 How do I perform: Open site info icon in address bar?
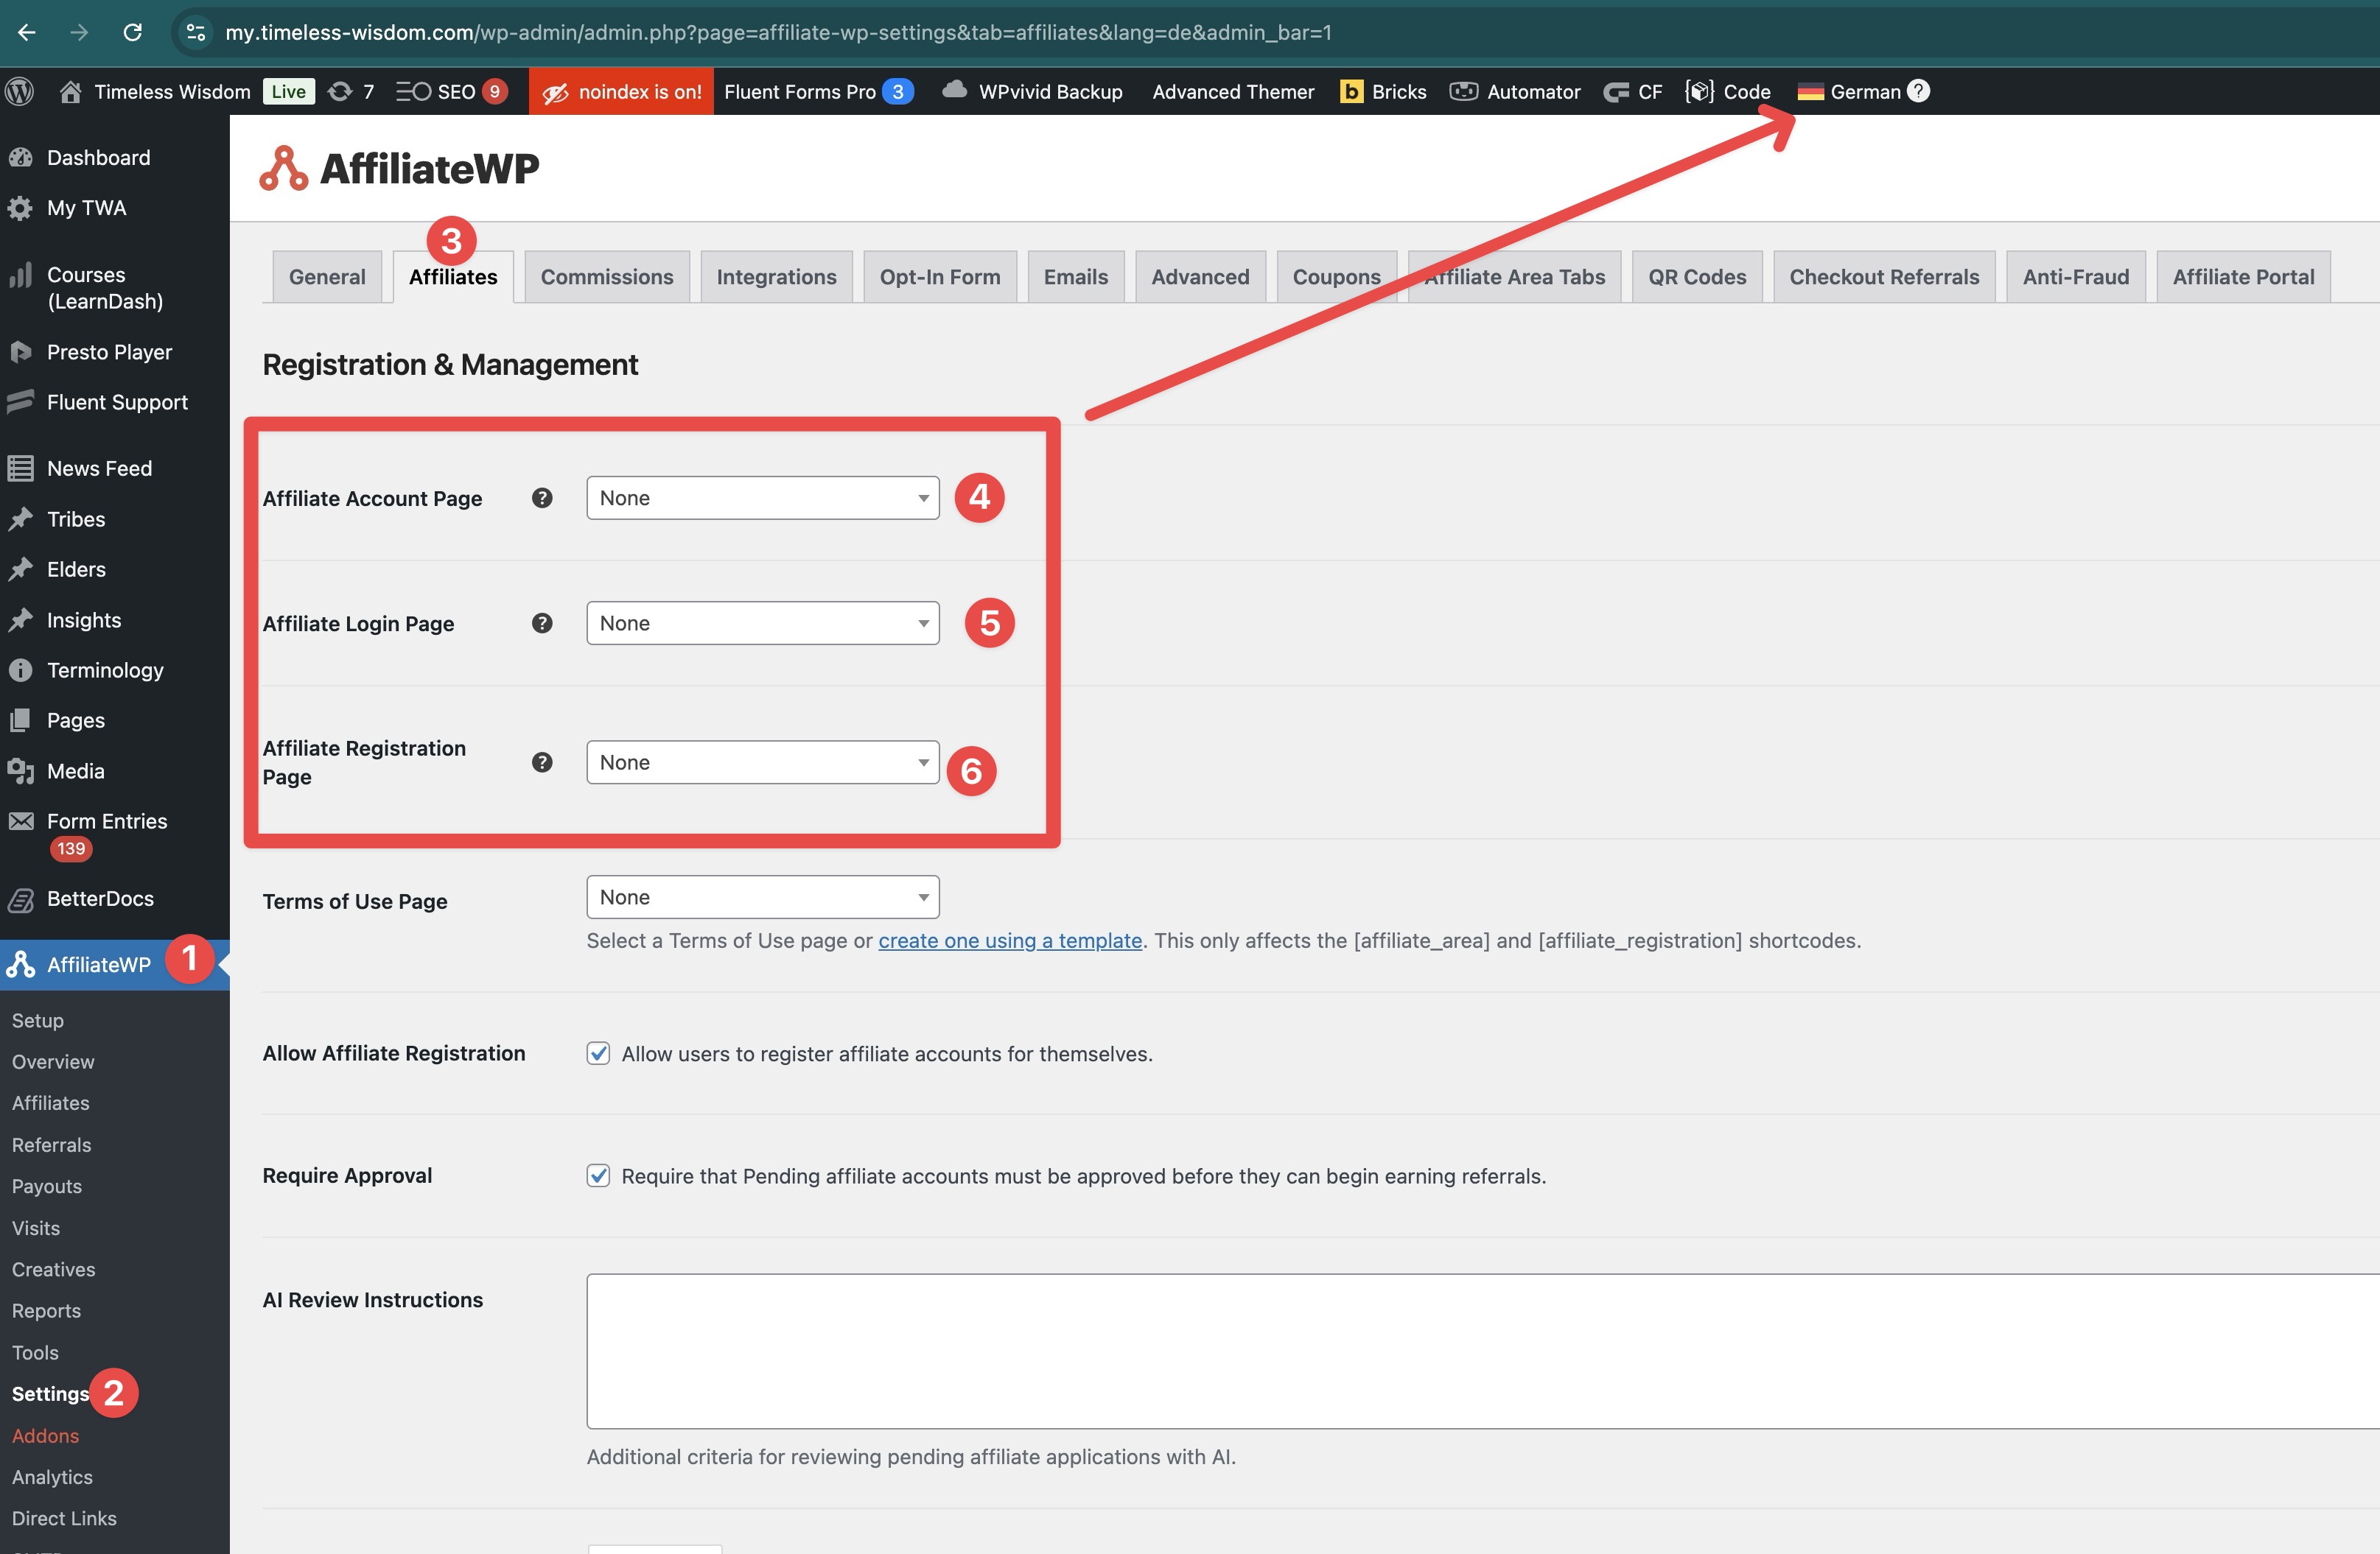pos(196,32)
